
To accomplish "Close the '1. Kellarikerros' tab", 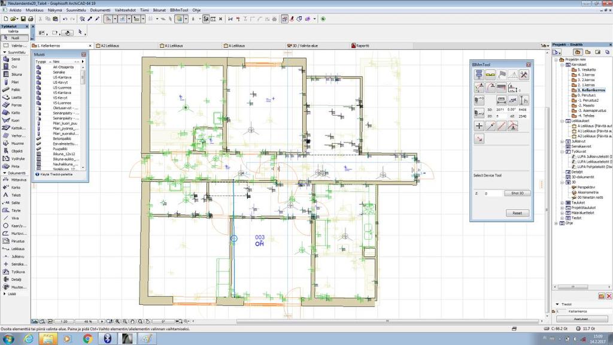I will point(90,46).
